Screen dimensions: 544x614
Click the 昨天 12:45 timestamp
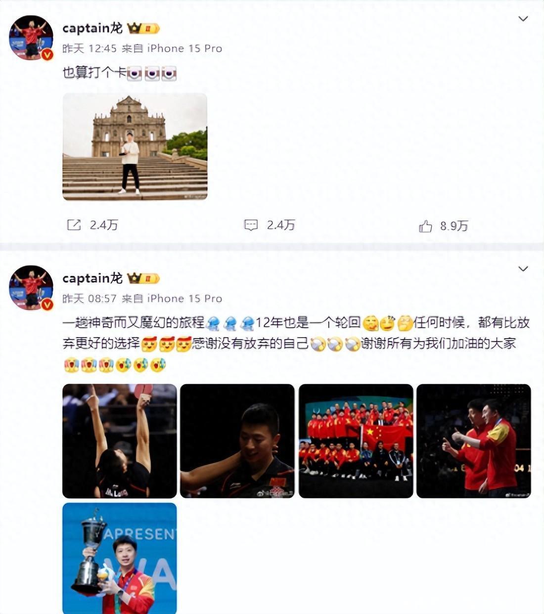click(90, 48)
